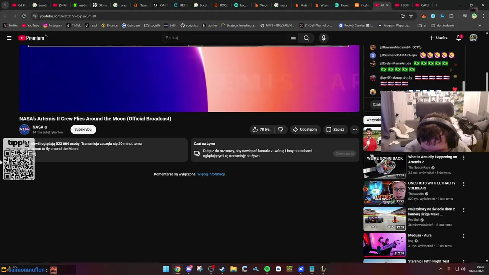Open the on-screen keyboard in search box
This screenshot has width=489, height=275.
pyautogui.click(x=293, y=38)
